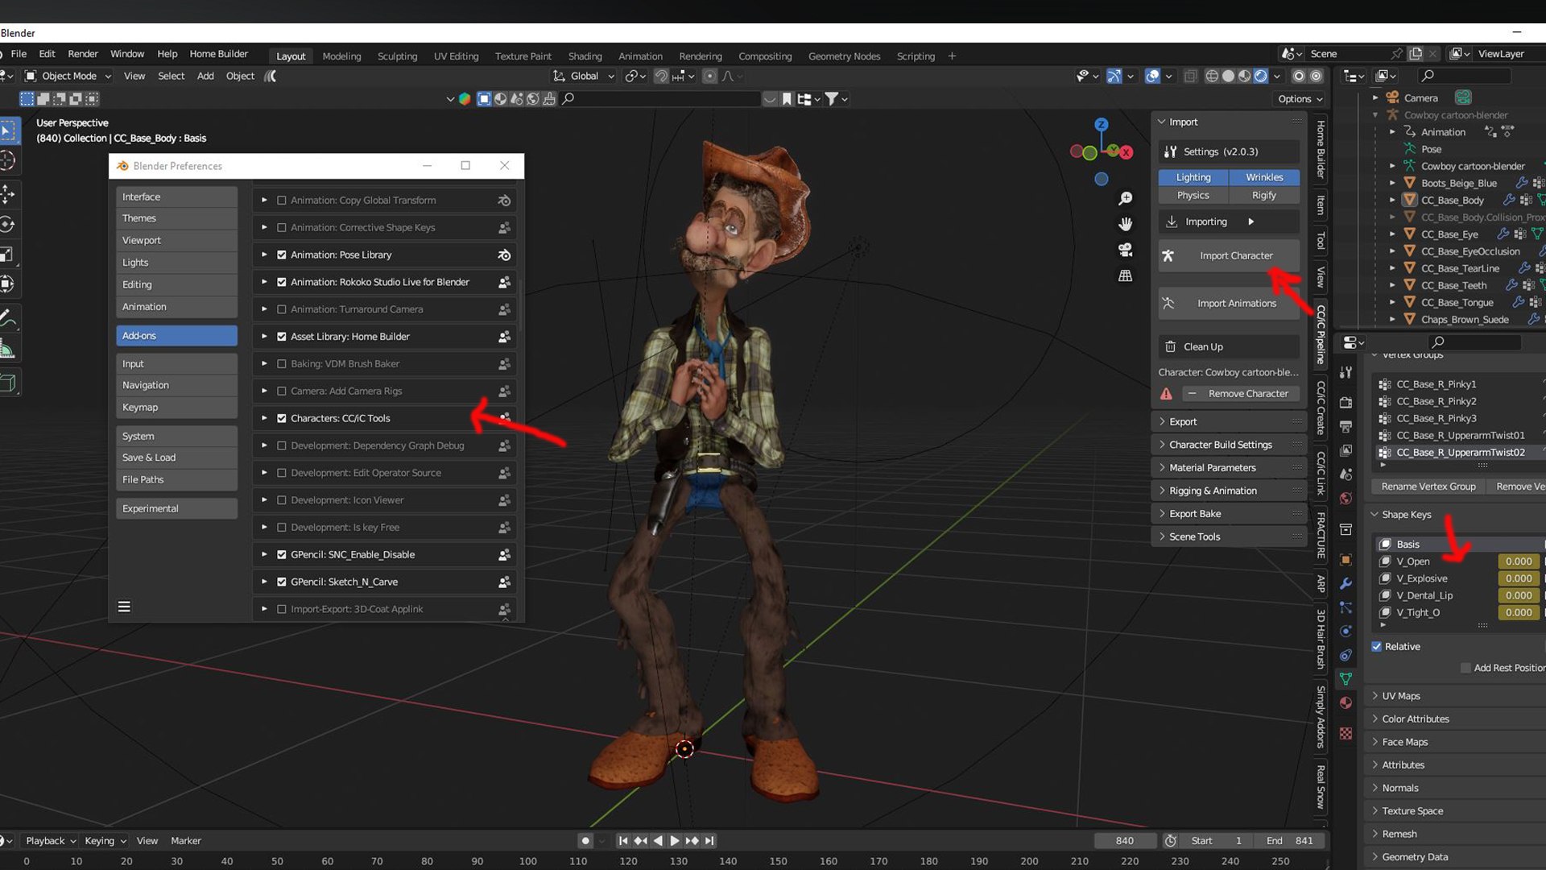The width and height of the screenshot is (1546, 870).
Task: Switch orthographic view with grid icon
Action: [1125, 275]
